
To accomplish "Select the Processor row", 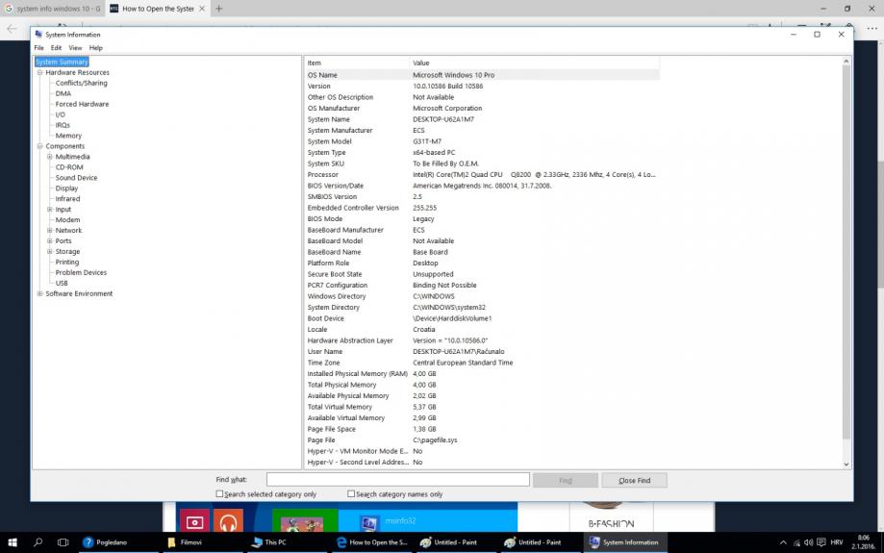I will (482, 175).
